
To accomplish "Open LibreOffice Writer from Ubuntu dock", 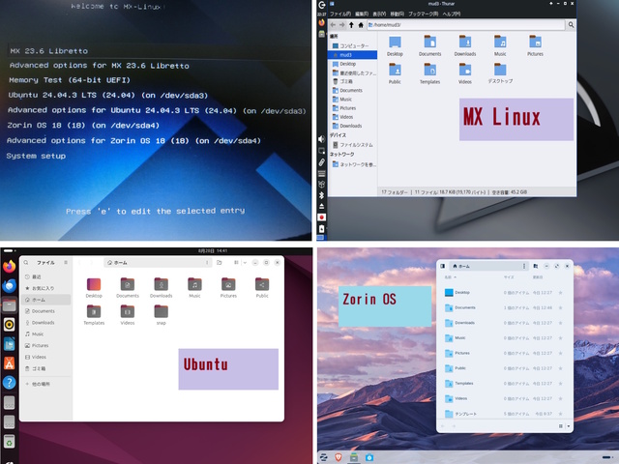I will [x=9, y=344].
